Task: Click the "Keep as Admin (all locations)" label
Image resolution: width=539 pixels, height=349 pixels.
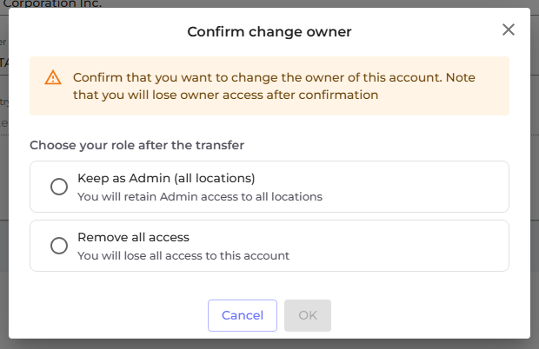Action: click(166, 178)
